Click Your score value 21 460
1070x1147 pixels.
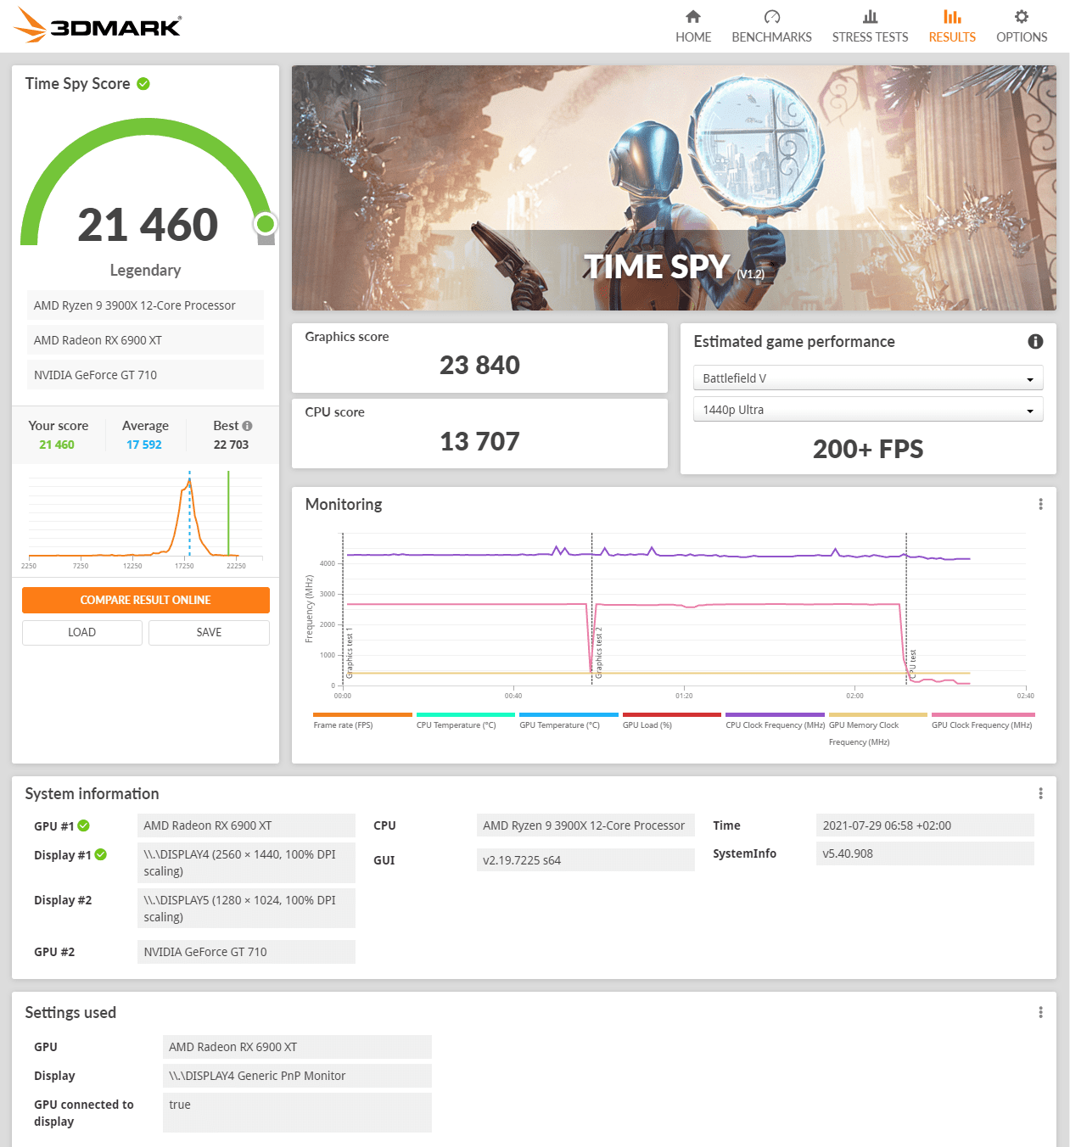click(57, 445)
